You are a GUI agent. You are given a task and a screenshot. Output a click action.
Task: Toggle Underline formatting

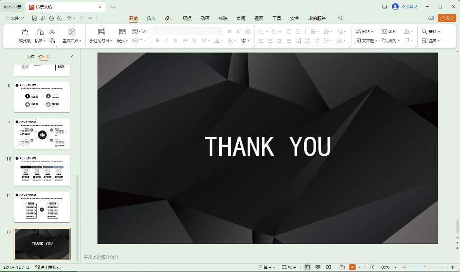[x=175, y=41]
